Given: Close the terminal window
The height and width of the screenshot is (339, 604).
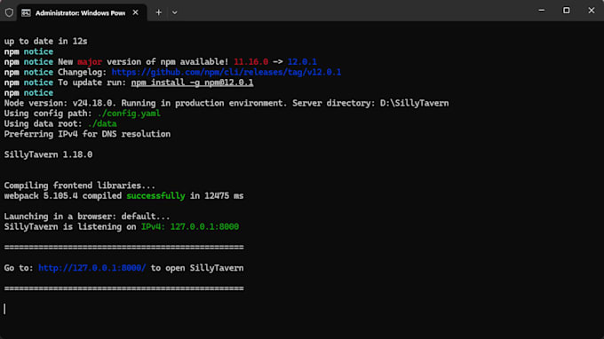Looking at the screenshot, I should 592,11.
